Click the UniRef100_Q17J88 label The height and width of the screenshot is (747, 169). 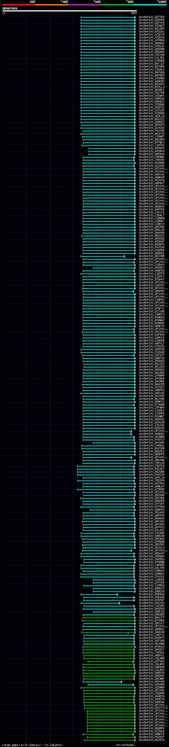pyautogui.click(x=152, y=311)
